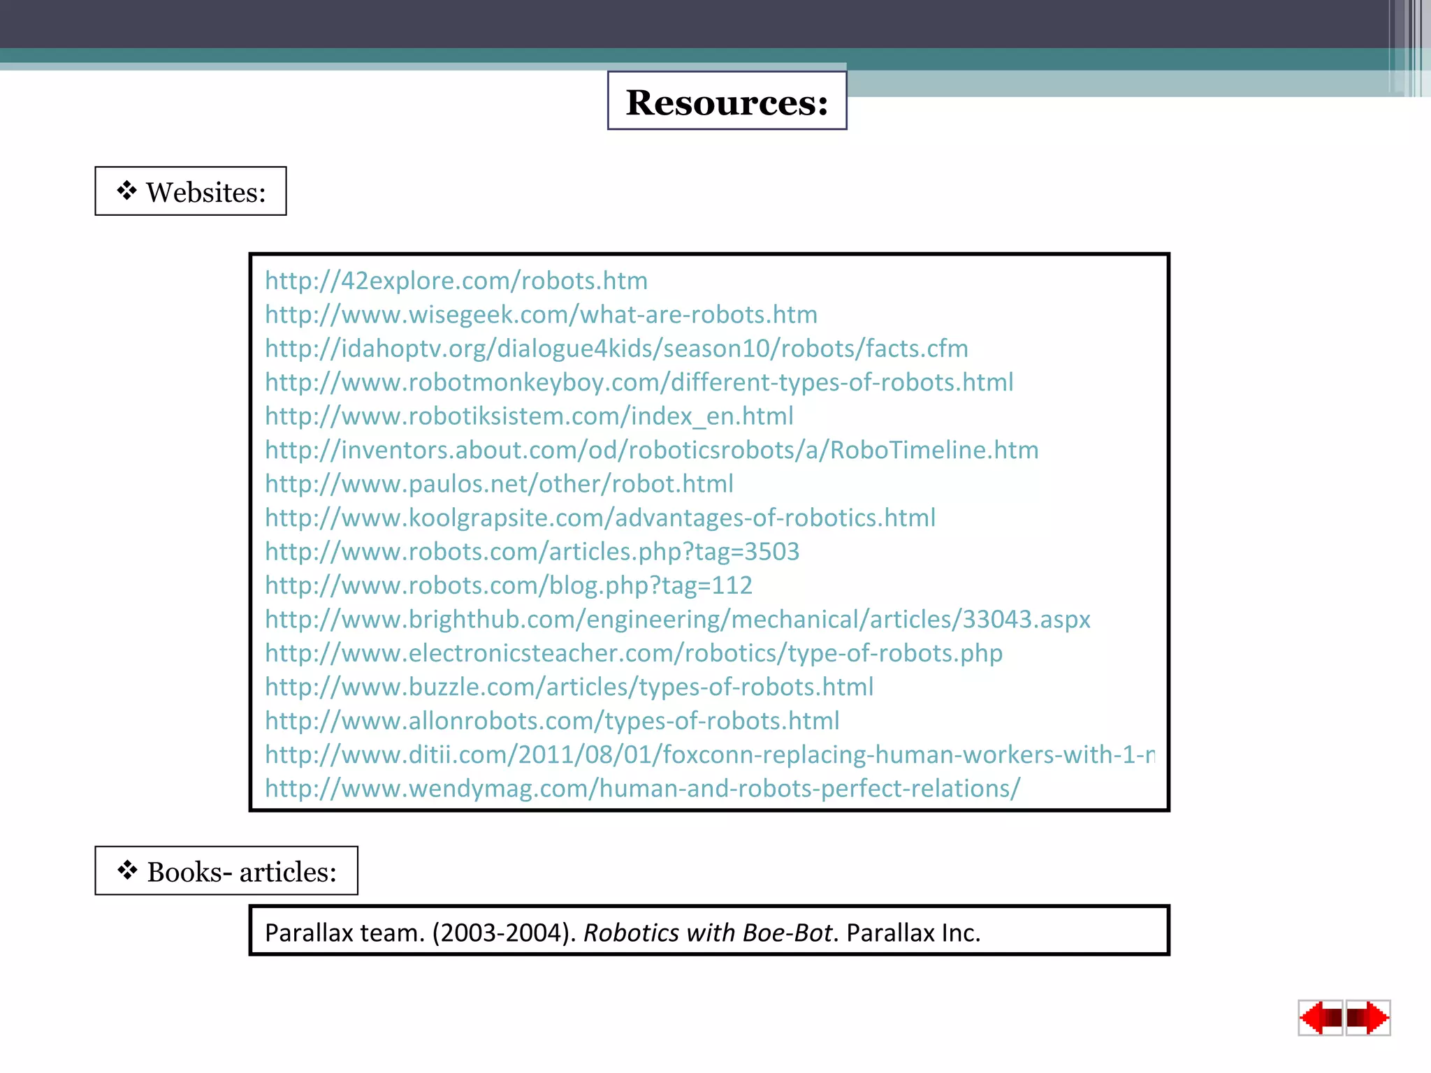Open the brighthub engineering mechanical article link

[677, 620]
